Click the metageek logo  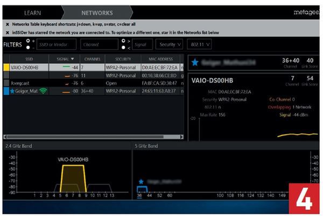306,12
